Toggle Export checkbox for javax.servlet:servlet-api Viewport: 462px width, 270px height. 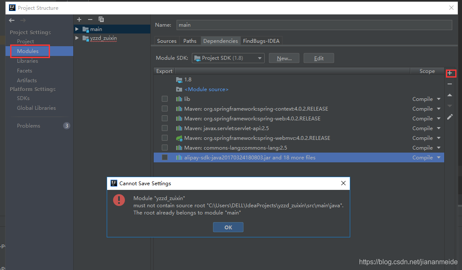click(164, 128)
